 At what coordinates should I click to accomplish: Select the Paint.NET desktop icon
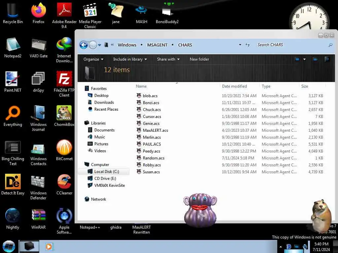[x=13, y=82]
